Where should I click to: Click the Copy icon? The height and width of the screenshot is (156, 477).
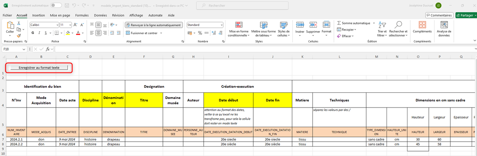pyautogui.click(x=19, y=29)
